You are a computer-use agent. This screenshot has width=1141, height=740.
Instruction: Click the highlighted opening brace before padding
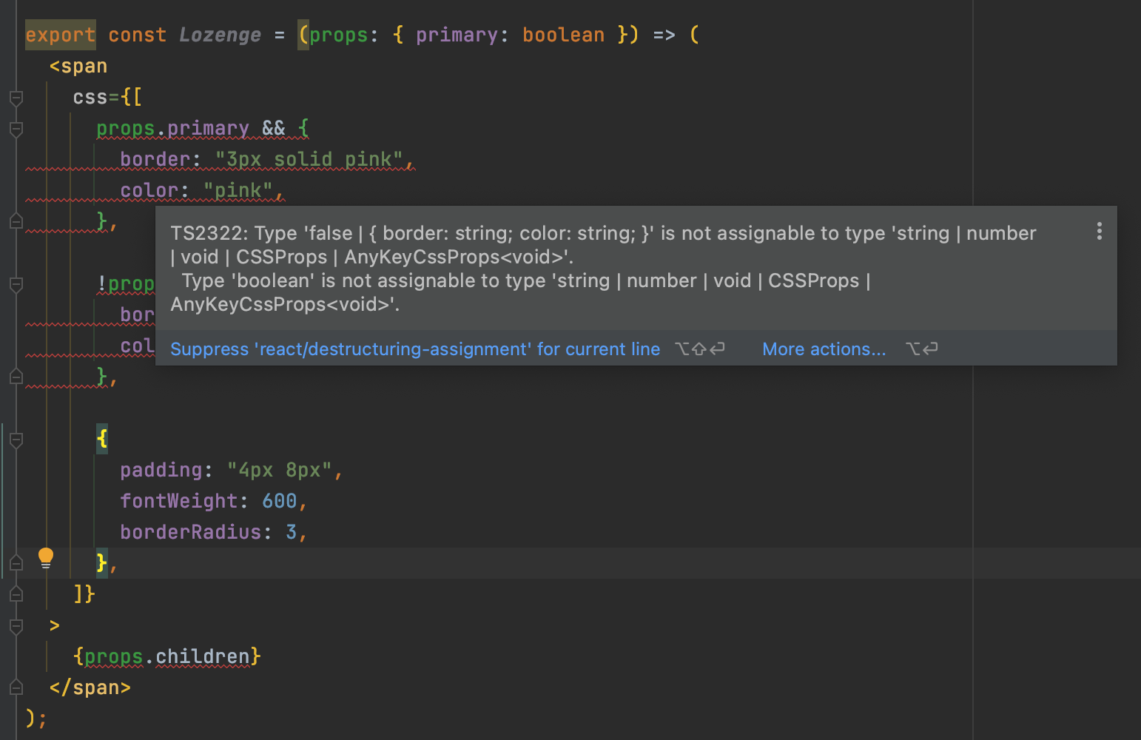102,439
